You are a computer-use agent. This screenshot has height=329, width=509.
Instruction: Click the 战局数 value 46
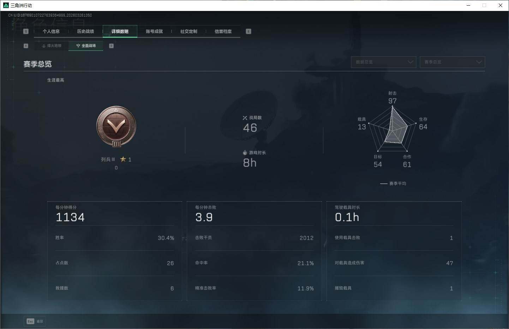pyautogui.click(x=250, y=128)
